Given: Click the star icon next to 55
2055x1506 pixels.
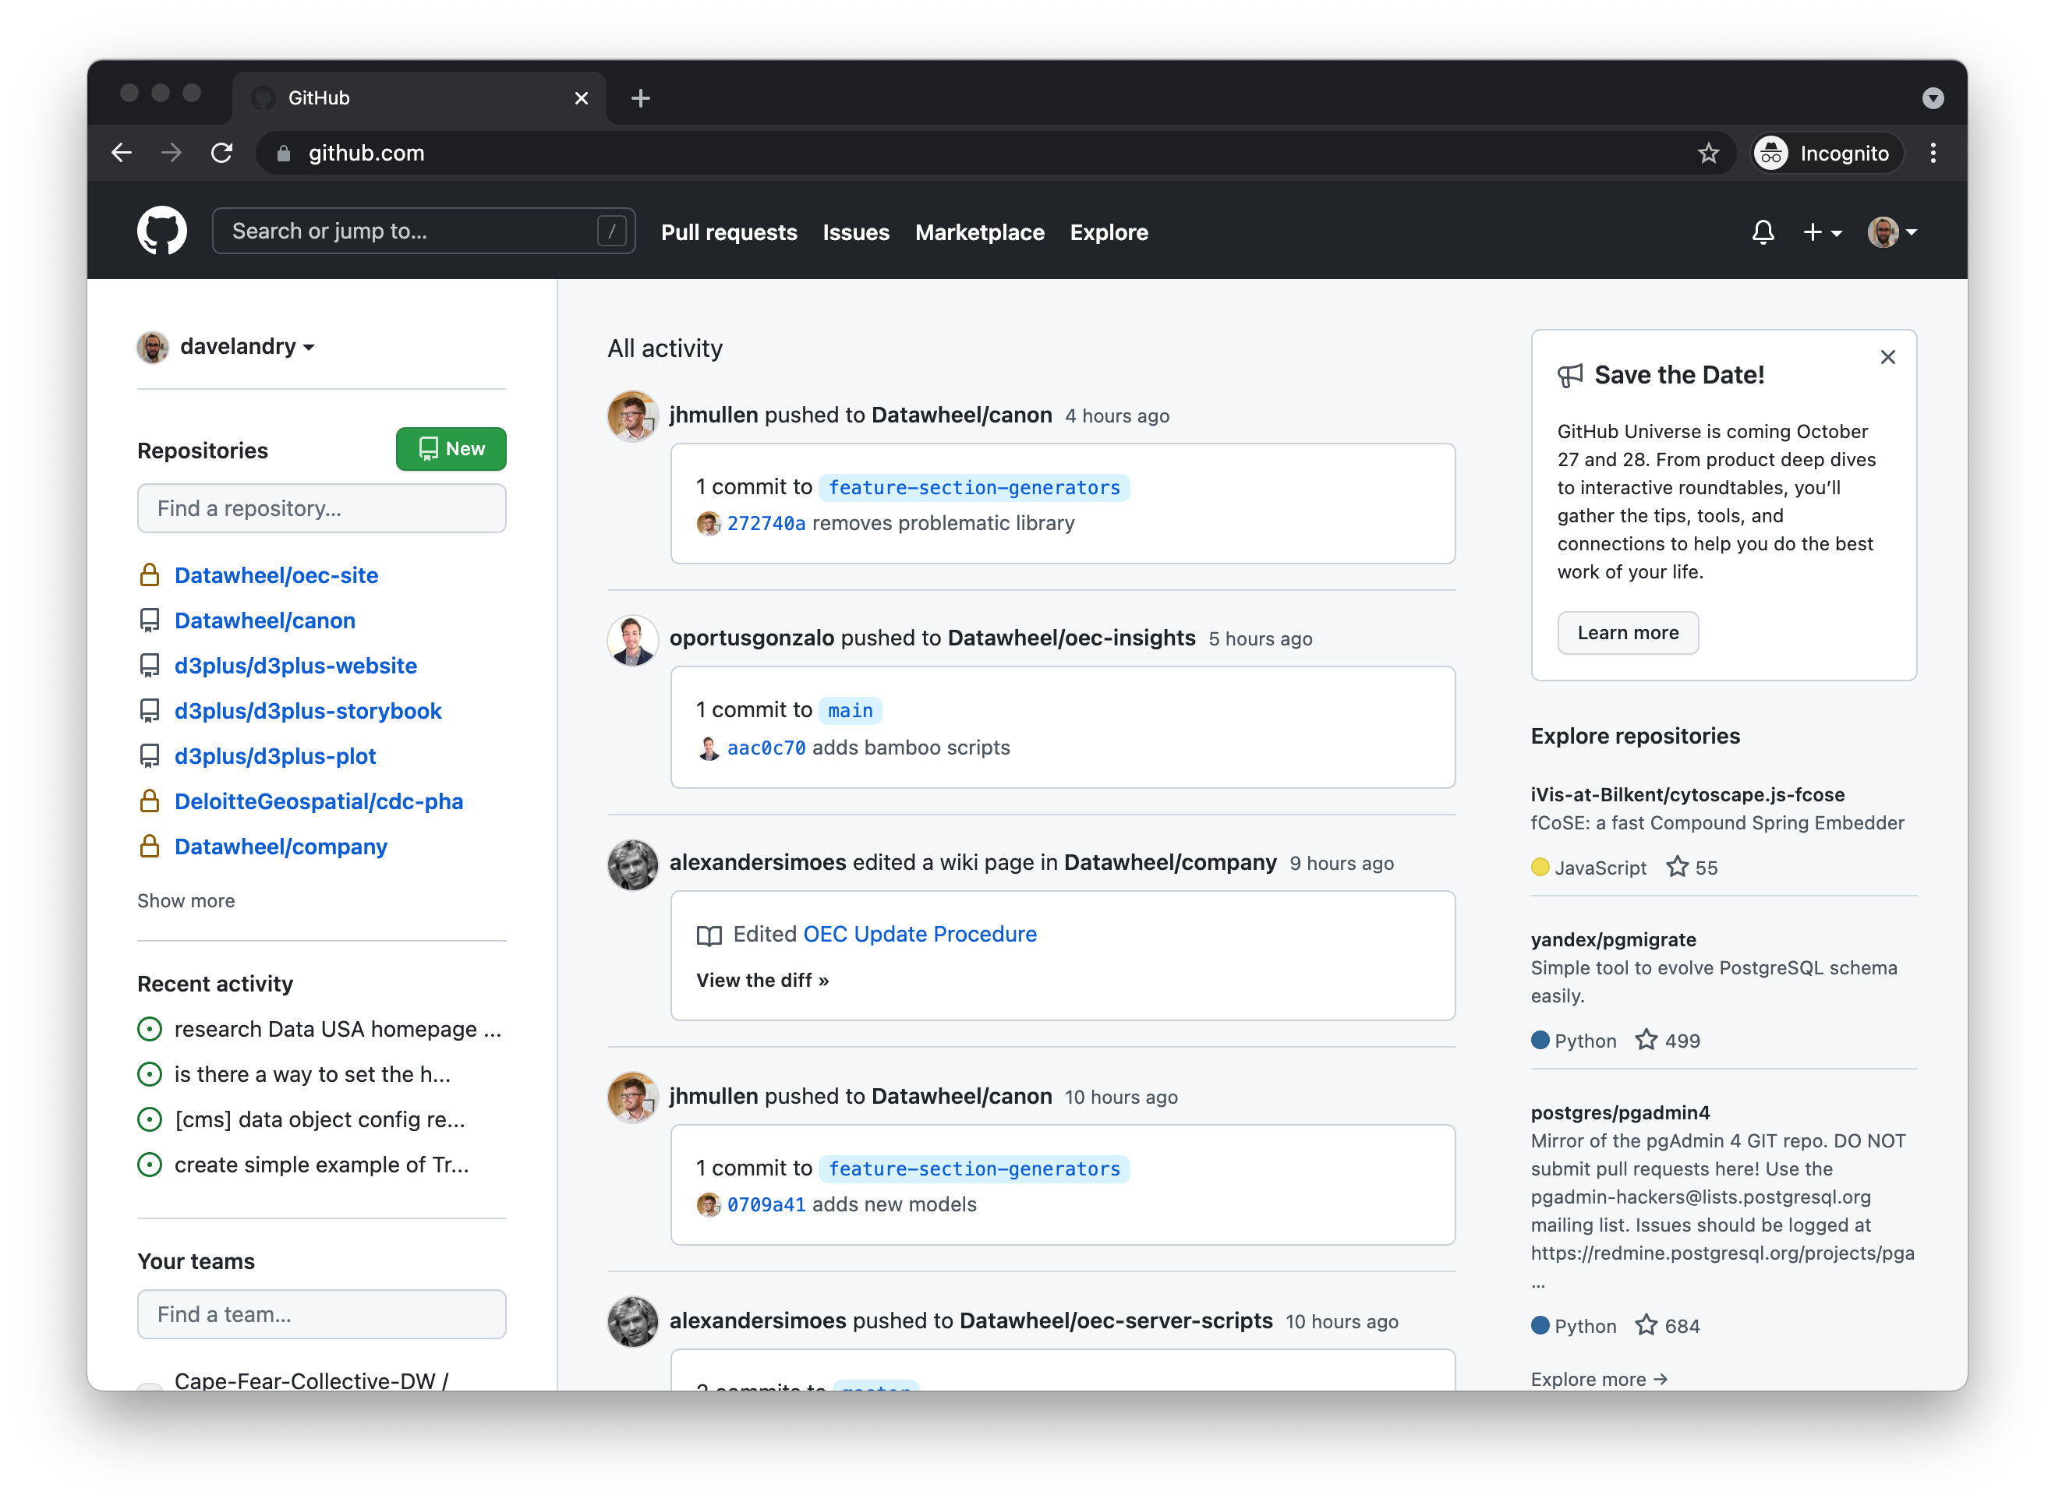Looking at the screenshot, I should (x=1677, y=867).
